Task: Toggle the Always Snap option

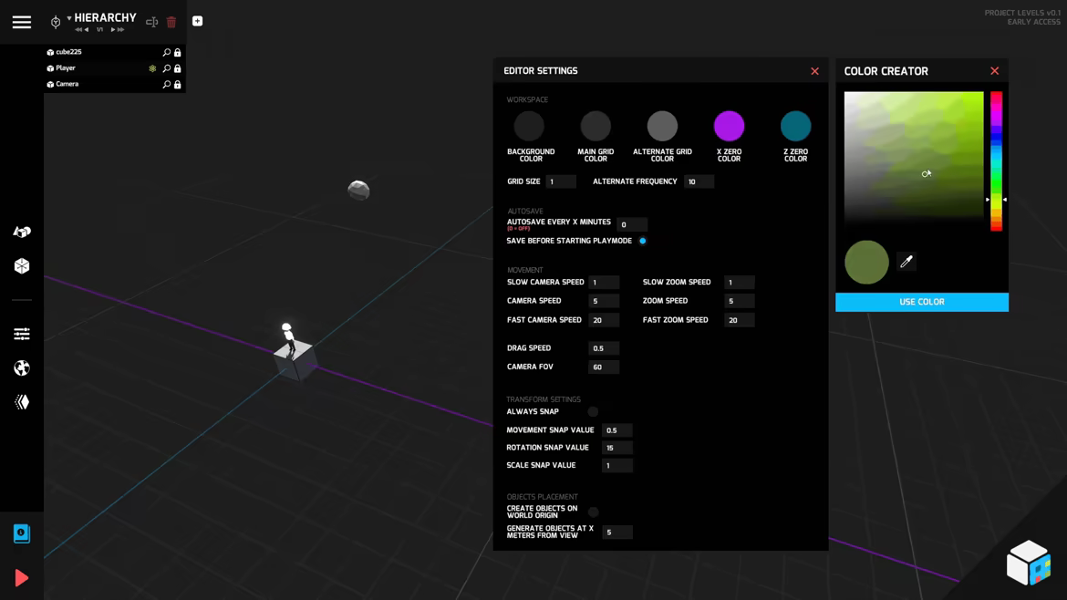Action: click(x=594, y=411)
